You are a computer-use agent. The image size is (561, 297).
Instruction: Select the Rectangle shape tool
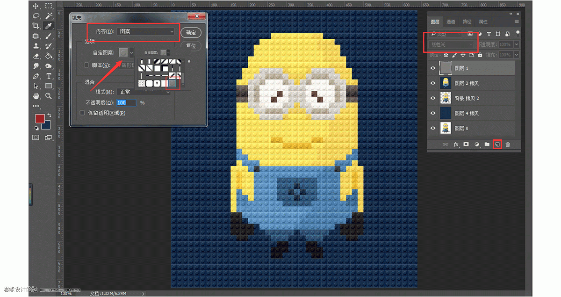tap(49, 86)
